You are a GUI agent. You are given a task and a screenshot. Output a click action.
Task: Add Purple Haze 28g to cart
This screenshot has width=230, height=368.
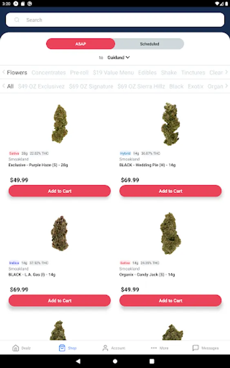60,191
